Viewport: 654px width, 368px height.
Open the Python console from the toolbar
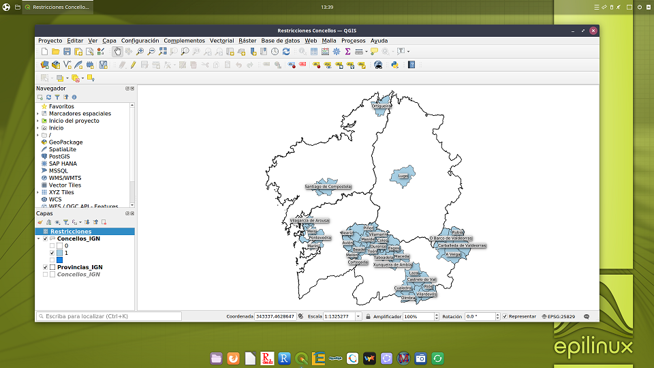[x=394, y=65]
